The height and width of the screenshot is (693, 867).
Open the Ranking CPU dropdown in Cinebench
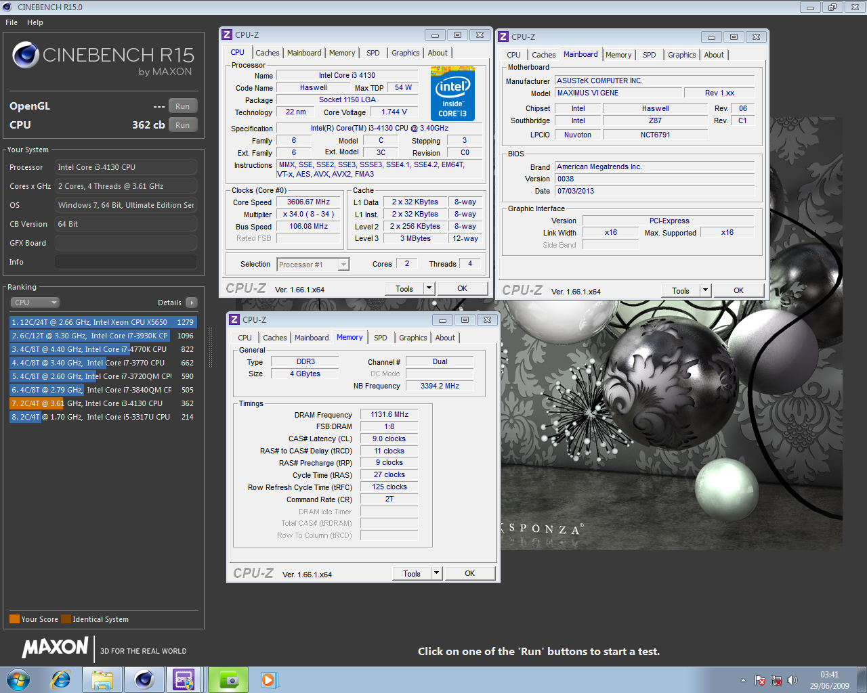(x=35, y=303)
